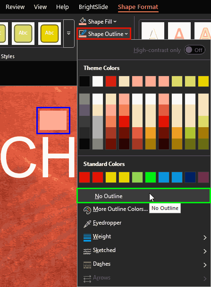Click the Shape Fill paint bucket icon

[83, 21]
